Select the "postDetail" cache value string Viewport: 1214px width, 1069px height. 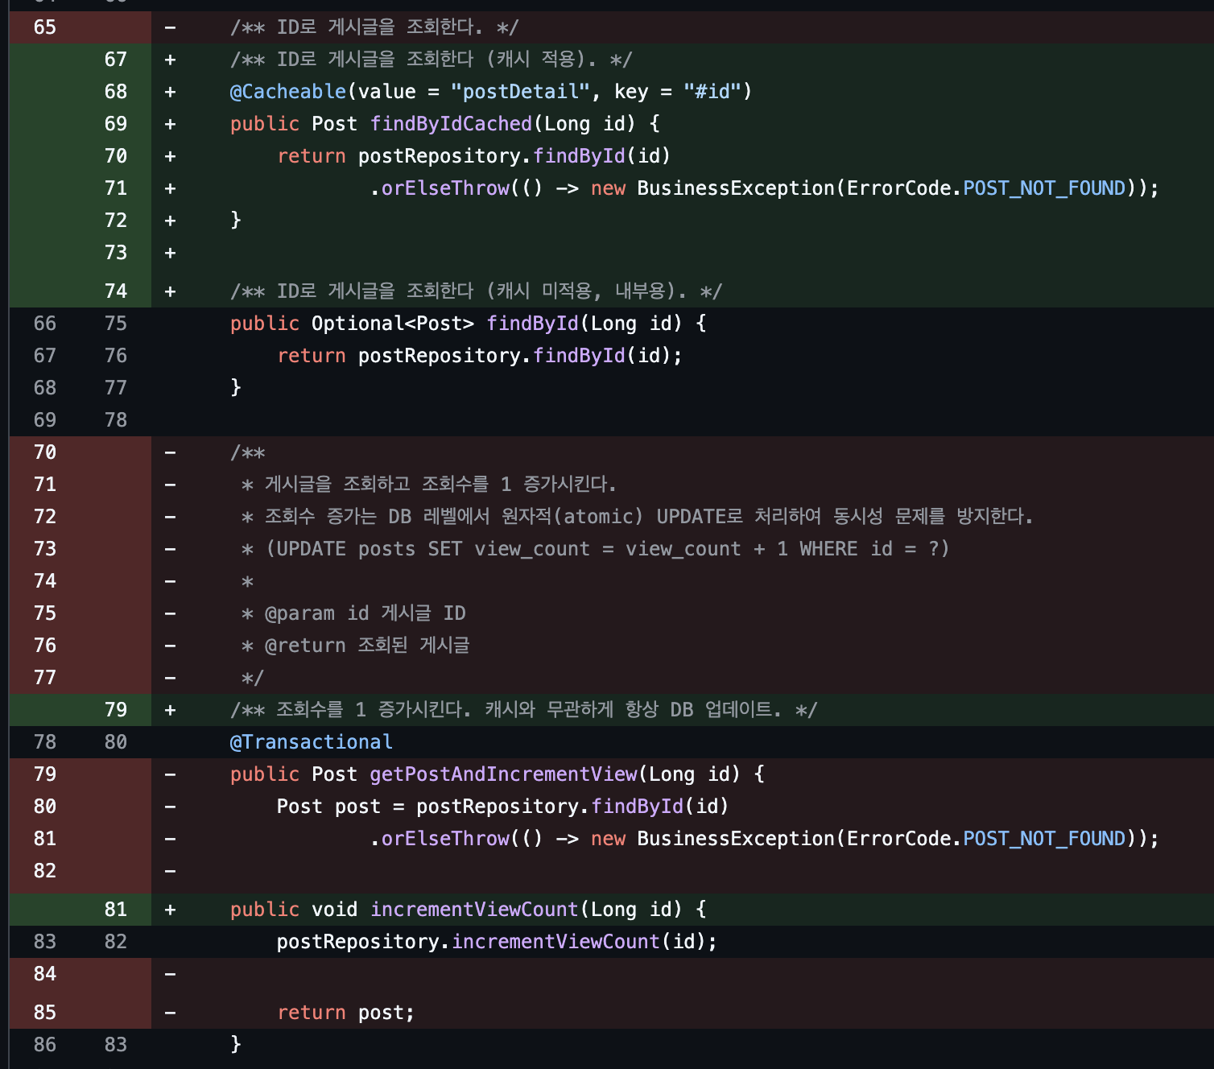(x=520, y=91)
